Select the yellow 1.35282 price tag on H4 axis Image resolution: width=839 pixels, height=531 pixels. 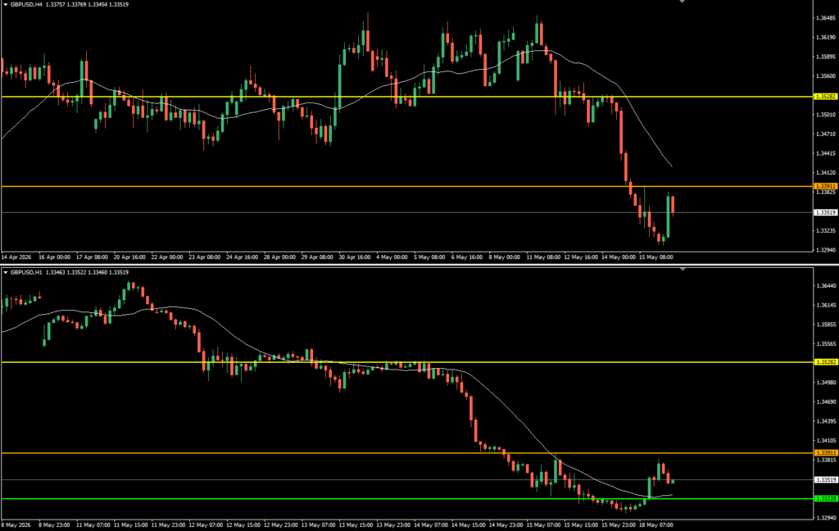coord(825,97)
